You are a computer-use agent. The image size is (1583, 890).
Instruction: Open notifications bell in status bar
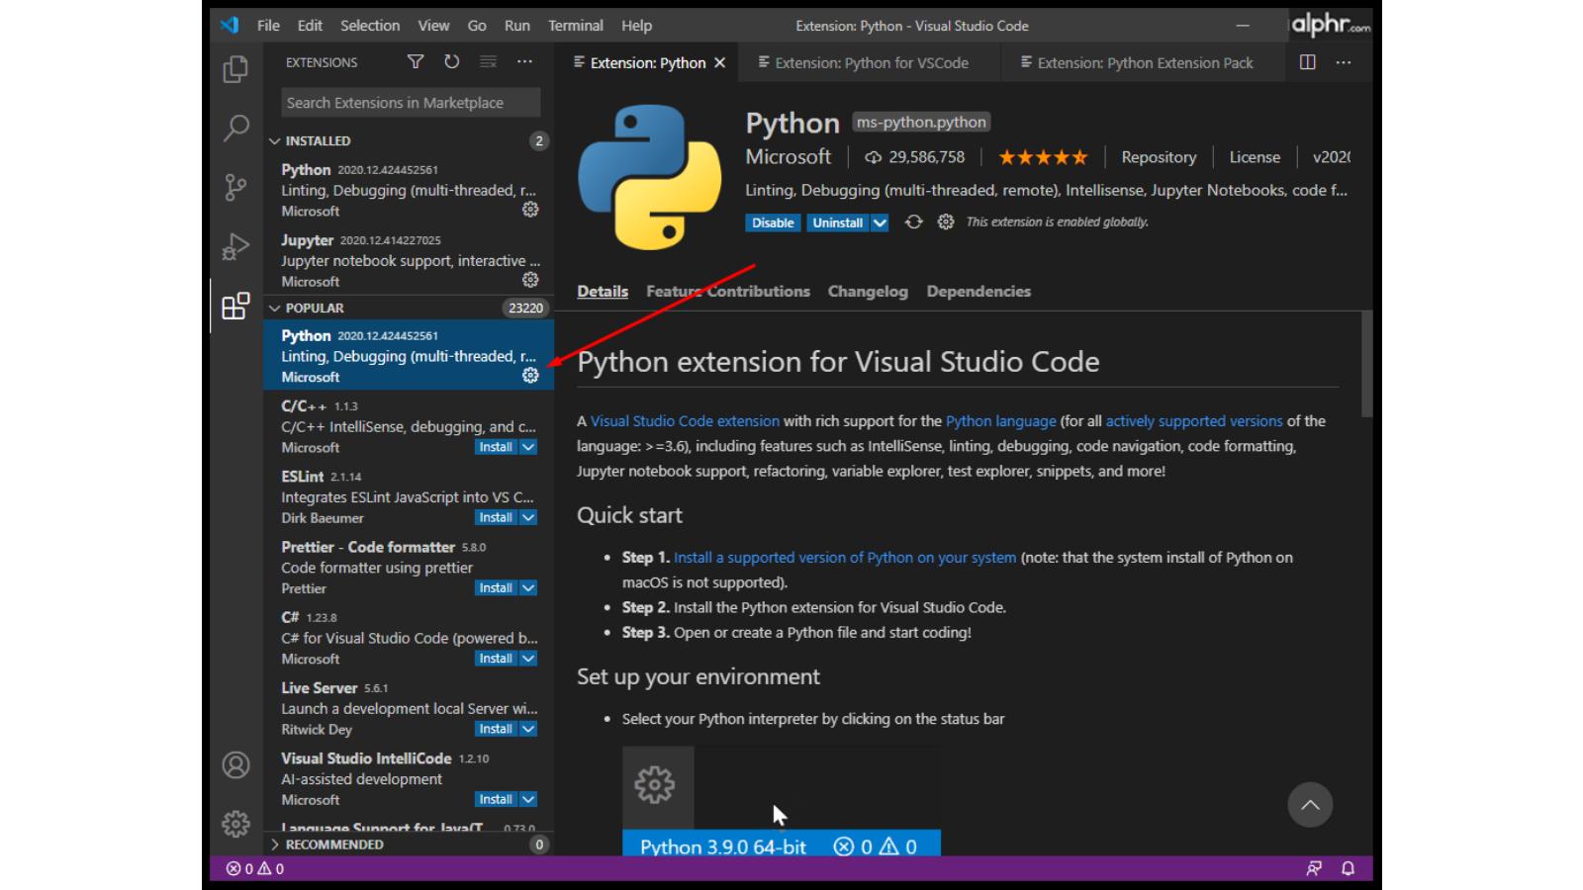point(1348,868)
